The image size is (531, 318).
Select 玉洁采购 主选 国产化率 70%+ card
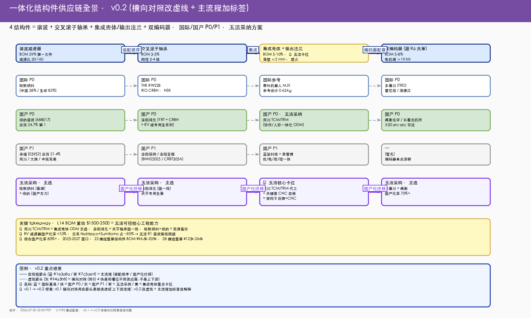coord(436,192)
